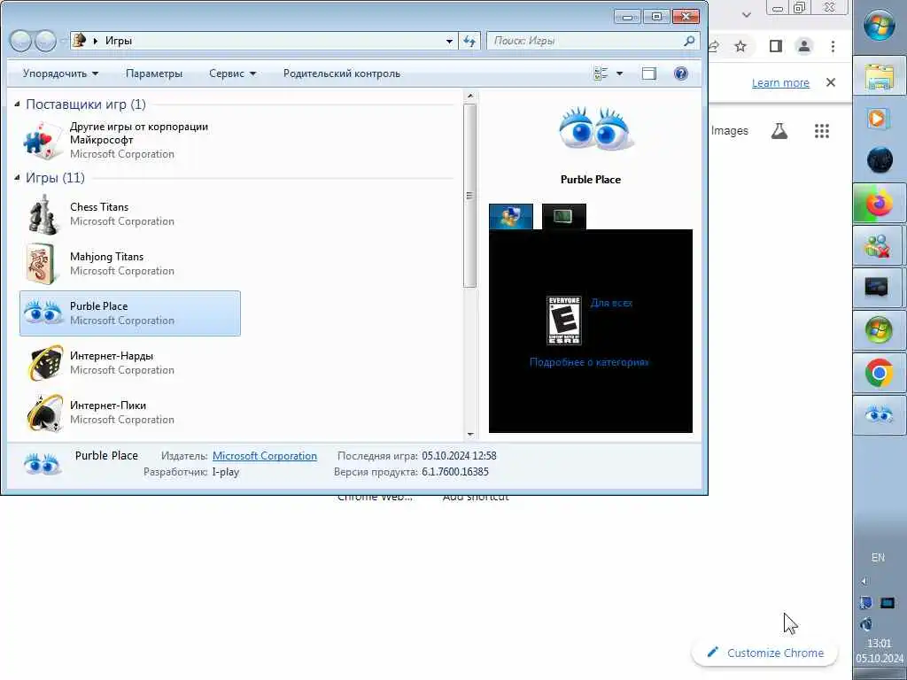Screen dimensions: 907x680
Task: Click the EN language indicator
Action: [878, 558]
